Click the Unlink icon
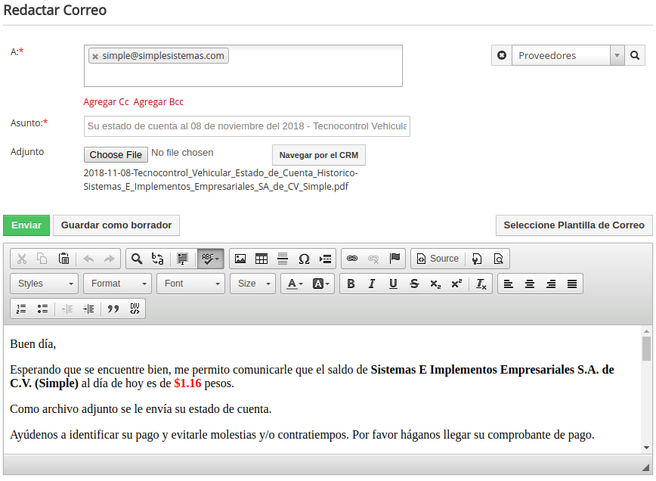Image resolution: width=656 pixels, height=481 pixels. click(x=373, y=259)
